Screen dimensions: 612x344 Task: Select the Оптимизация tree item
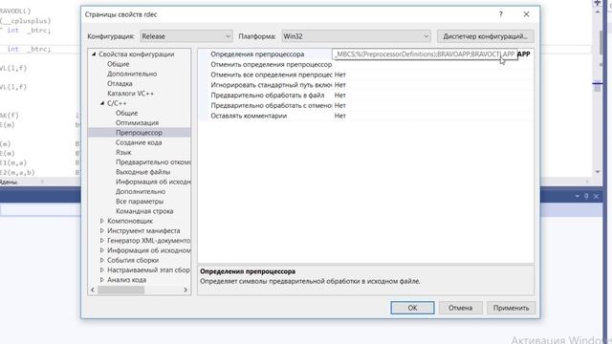pyautogui.click(x=137, y=123)
